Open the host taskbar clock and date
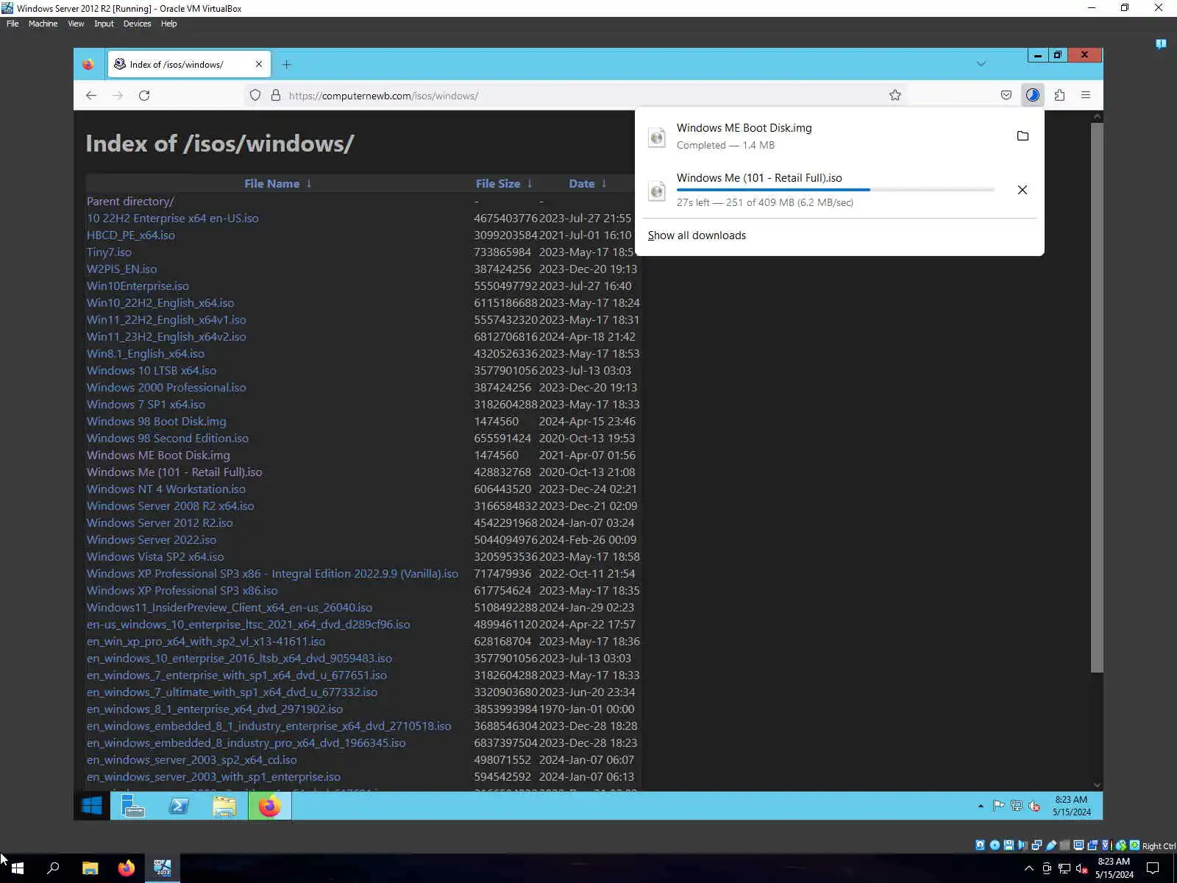 pyautogui.click(x=1114, y=868)
